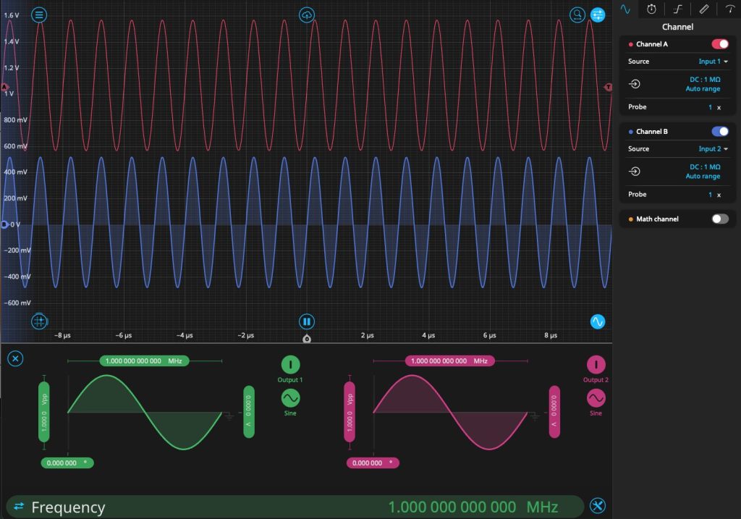Screen dimensions: 741x519
Task: Turn on Output 2 power button
Action: click(596, 364)
